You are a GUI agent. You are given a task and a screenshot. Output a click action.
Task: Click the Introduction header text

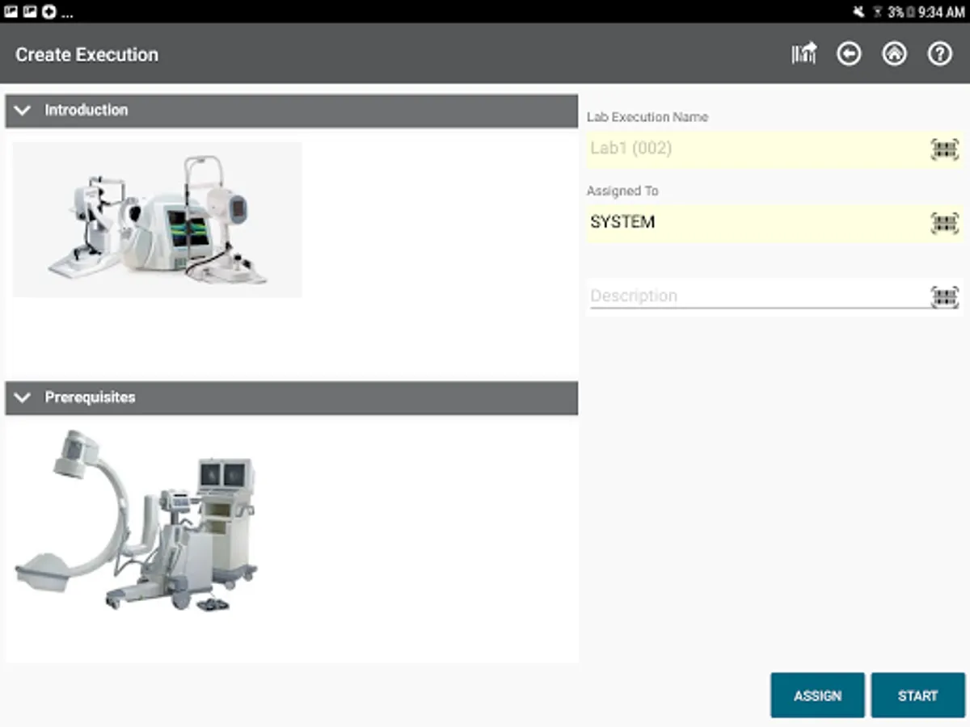(x=86, y=110)
